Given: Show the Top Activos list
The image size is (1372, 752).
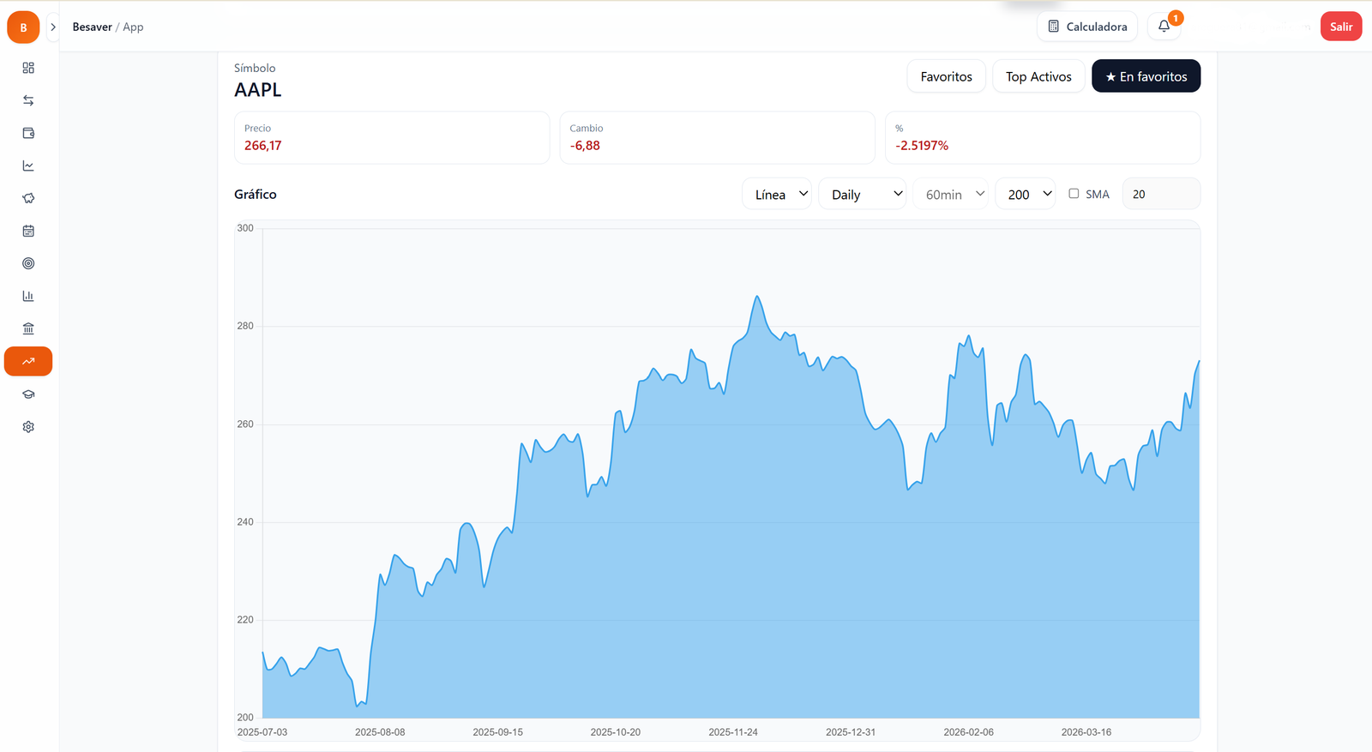Looking at the screenshot, I should (1038, 76).
